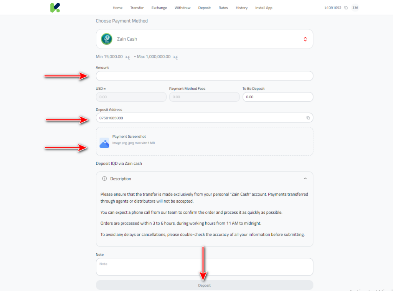Click the Zain Cash logo icon
The height and width of the screenshot is (291, 393).
click(107, 39)
